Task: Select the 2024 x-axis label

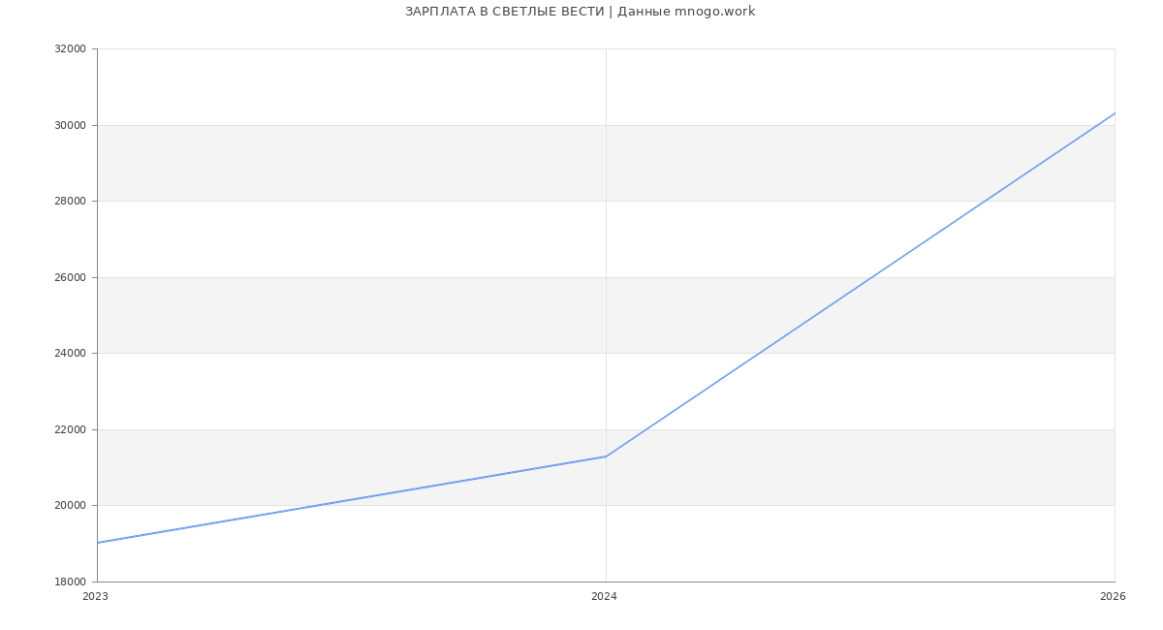Action: [604, 597]
